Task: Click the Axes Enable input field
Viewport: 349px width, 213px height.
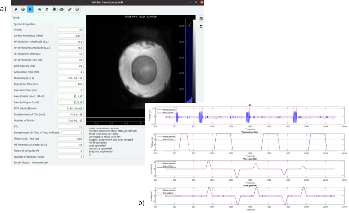Action: (70, 96)
